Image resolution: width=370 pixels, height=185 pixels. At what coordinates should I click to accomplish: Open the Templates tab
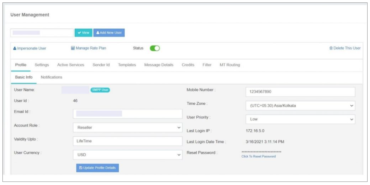127,65
